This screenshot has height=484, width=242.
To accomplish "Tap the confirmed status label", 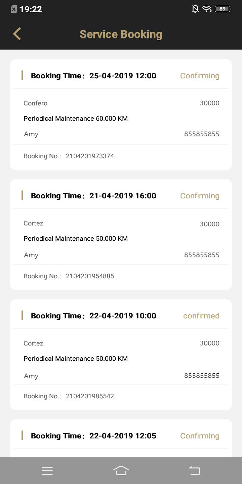I will (201, 316).
